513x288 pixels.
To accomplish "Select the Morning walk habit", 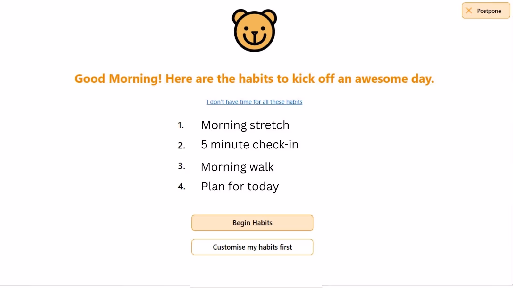I will (x=237, y=167).
